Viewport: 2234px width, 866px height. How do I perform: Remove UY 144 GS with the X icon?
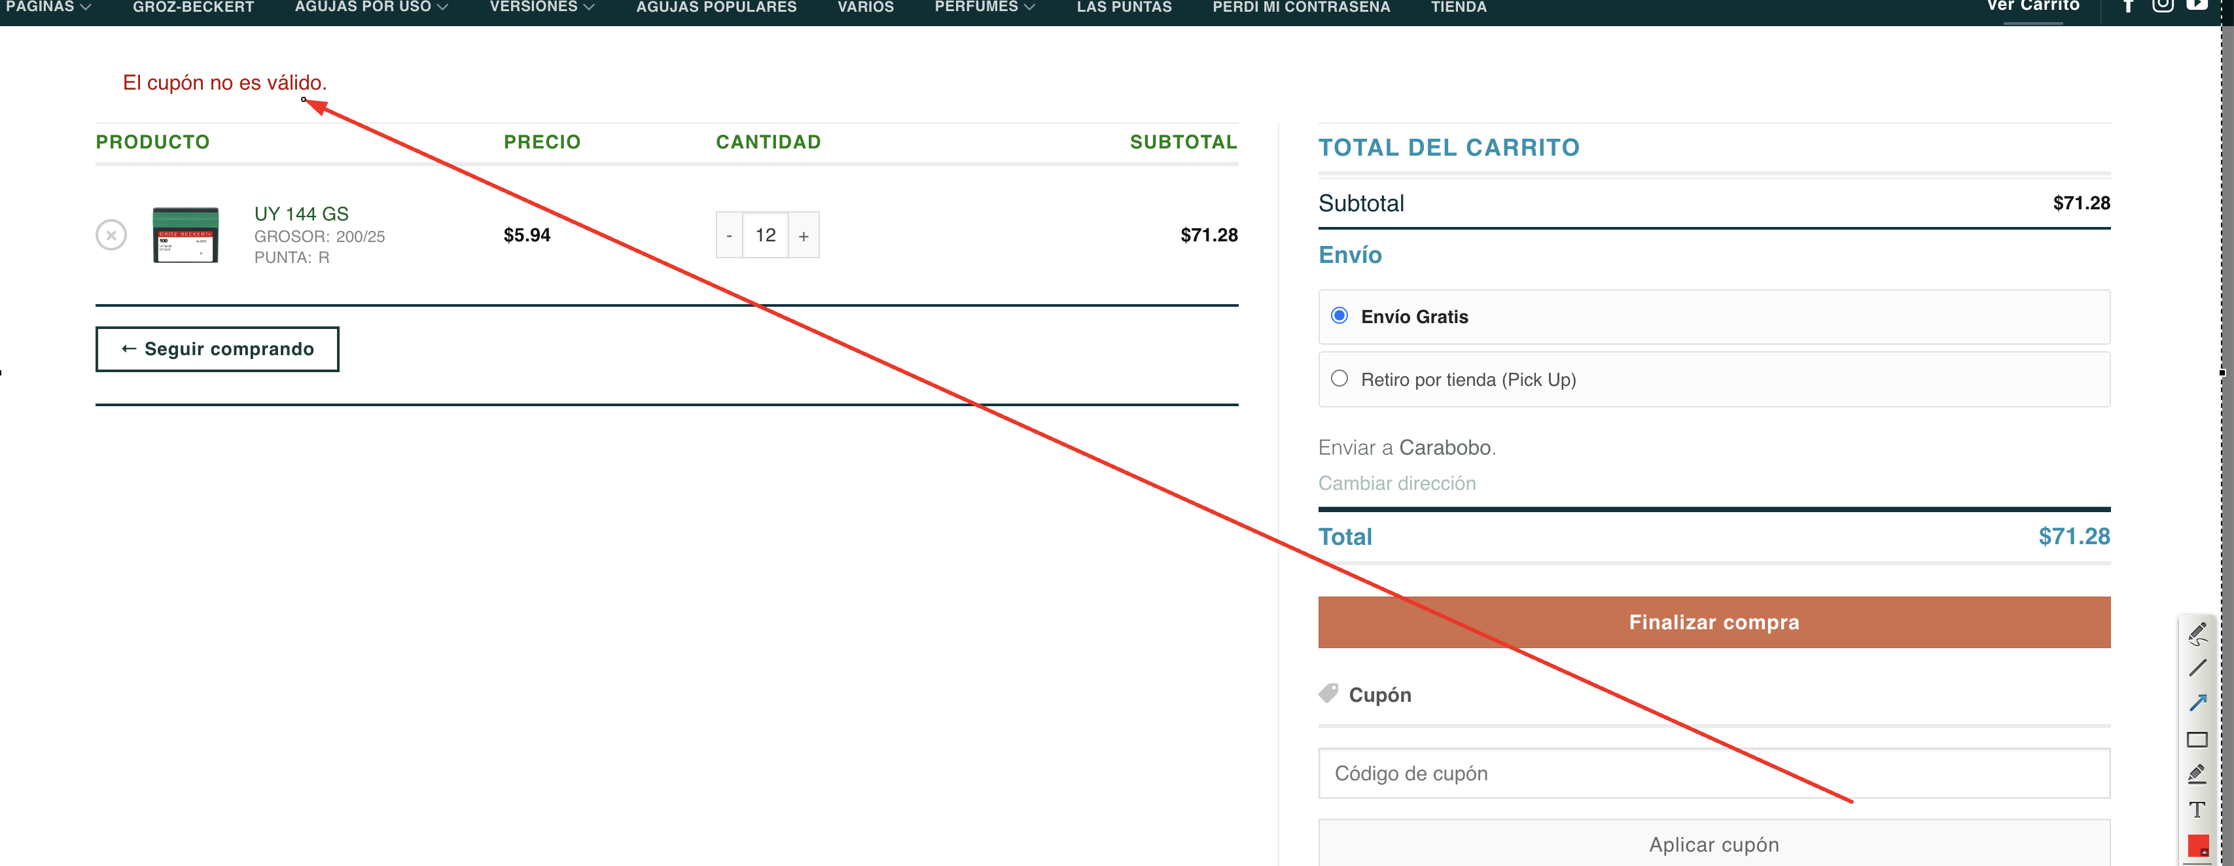coord(111,235)
